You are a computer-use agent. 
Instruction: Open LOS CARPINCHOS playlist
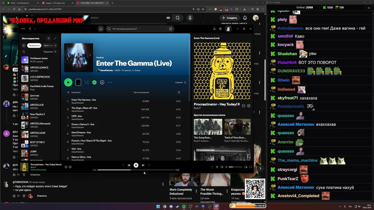pyautogui.click(x=39, y=78)
